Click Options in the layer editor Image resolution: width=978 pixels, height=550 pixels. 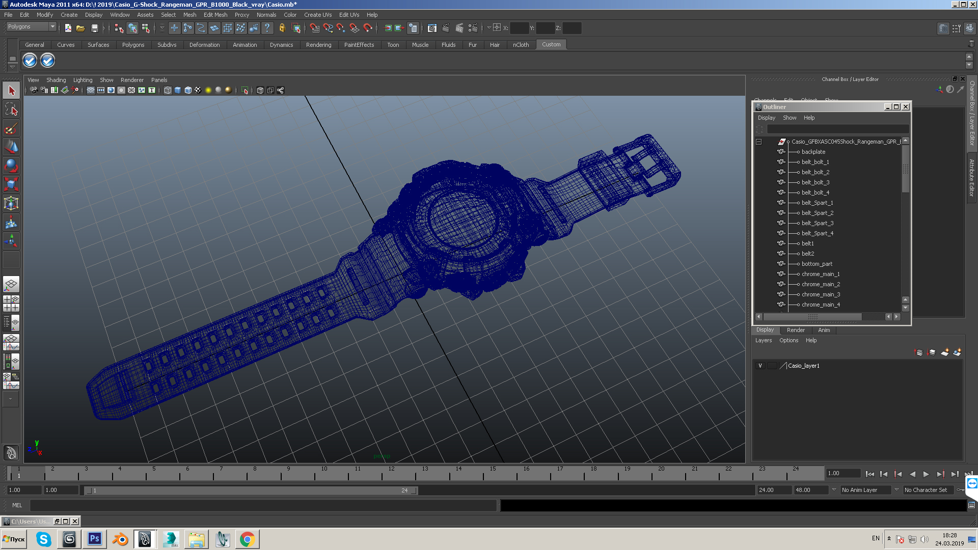(x=789, y=340)
